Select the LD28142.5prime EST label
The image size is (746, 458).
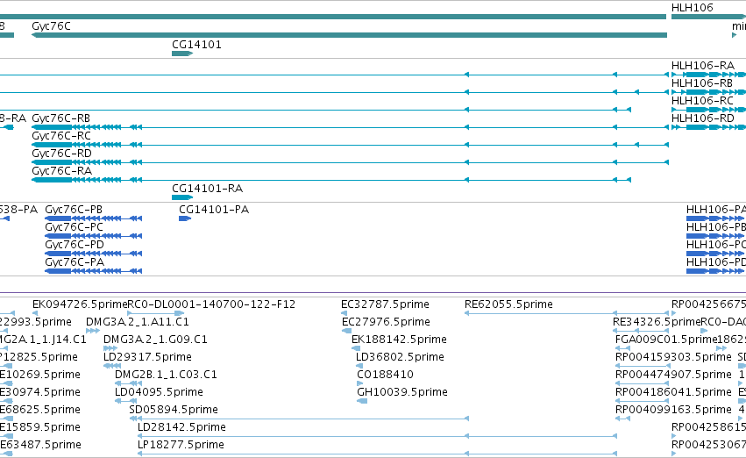click(x=181, y=427)
